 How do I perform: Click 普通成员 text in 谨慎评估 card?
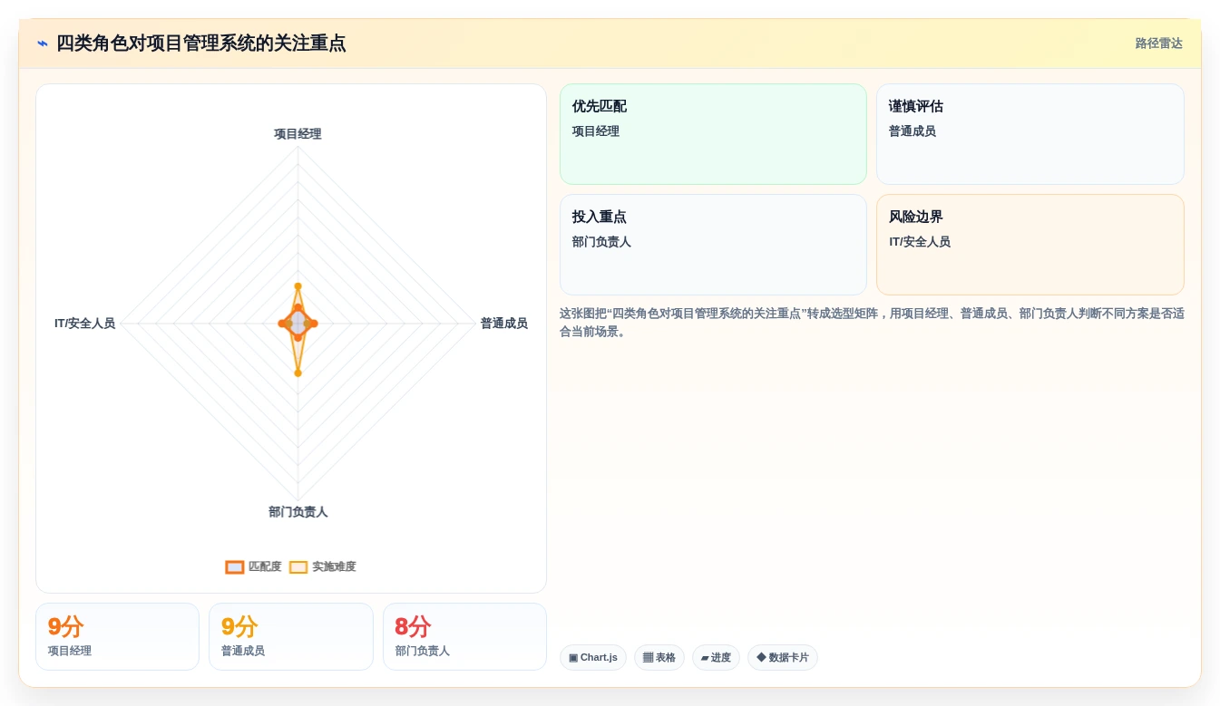pyautogui.click(x=912, y=131)
